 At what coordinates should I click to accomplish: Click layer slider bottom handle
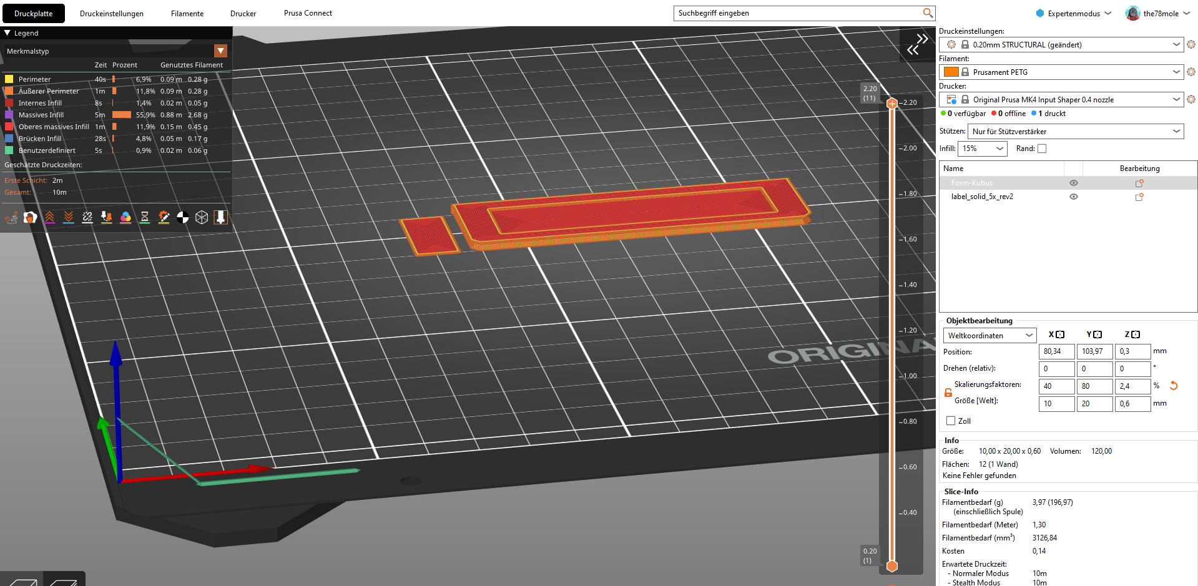click(x=892, y=566)
